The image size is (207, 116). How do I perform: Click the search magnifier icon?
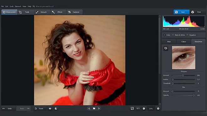[x=34, y=6]
